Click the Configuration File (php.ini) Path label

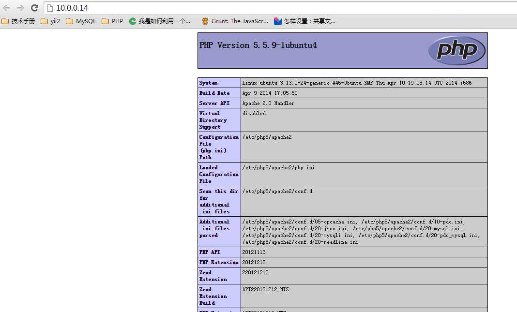click(x=219, y=147)
